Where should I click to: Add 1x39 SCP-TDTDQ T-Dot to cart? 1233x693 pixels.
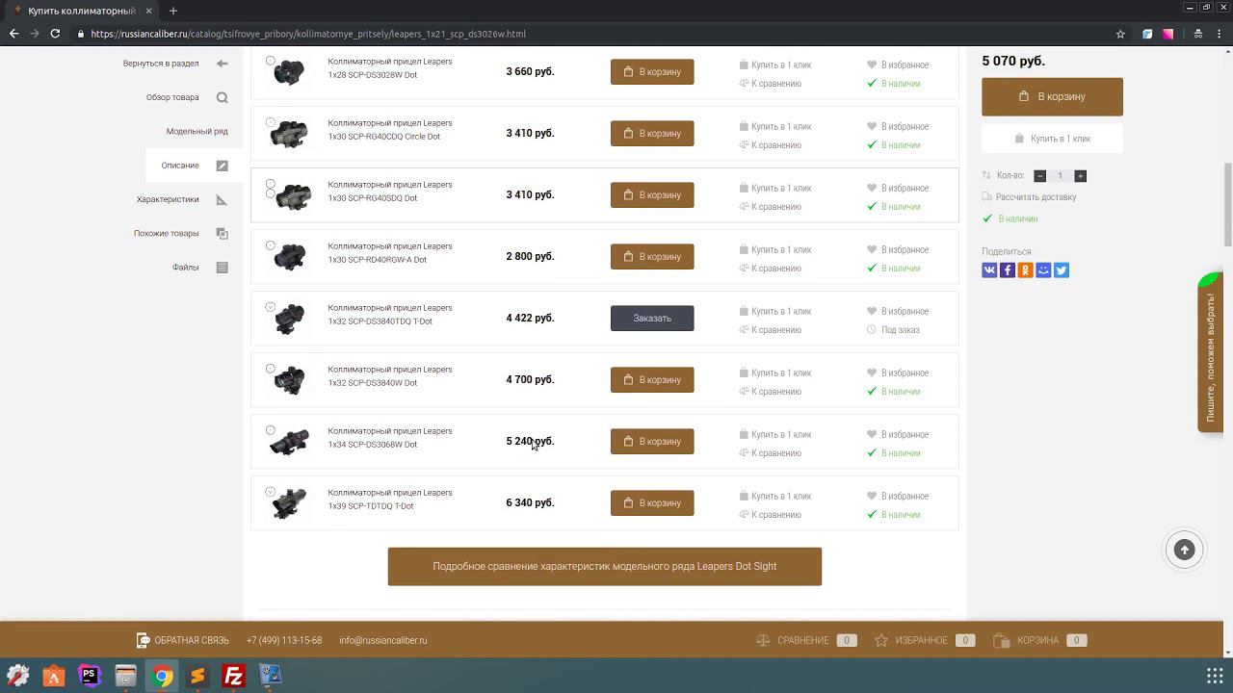652,502
